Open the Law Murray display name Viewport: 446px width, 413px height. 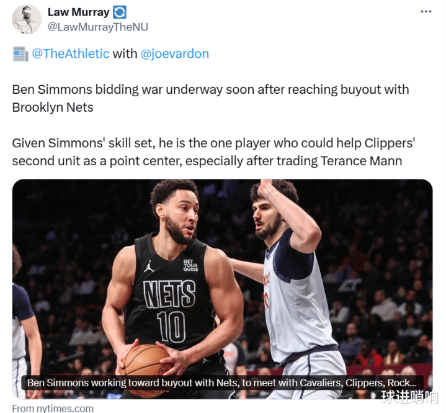click(x=79, y=12)
